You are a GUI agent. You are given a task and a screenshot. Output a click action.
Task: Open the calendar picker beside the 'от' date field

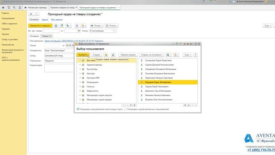(x=79, y=31)
